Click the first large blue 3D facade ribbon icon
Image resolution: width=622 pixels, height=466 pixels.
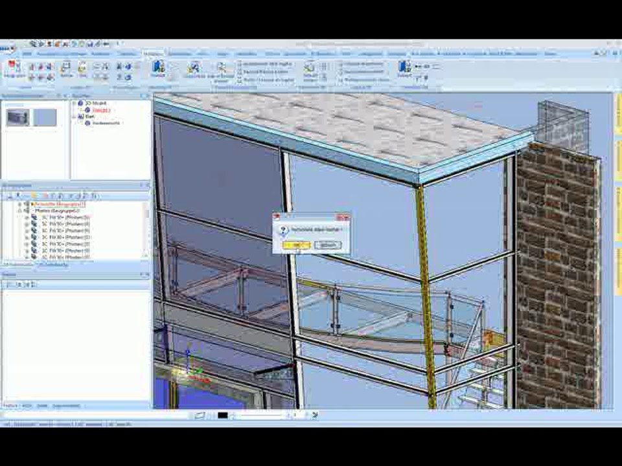(158, 69)
